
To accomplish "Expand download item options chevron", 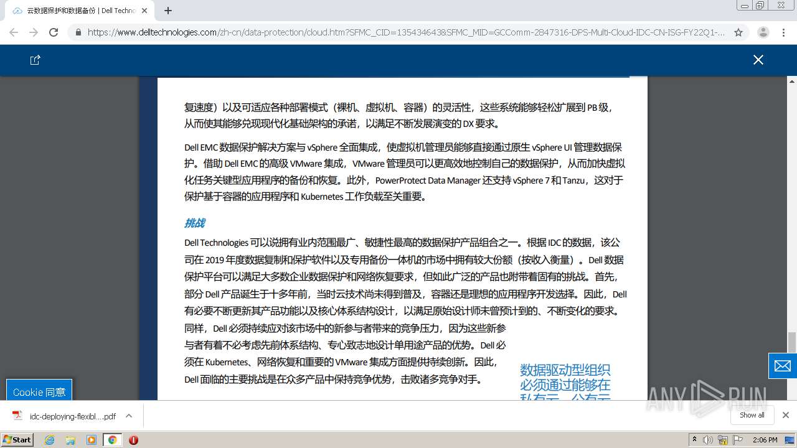I will click(129, 416).
